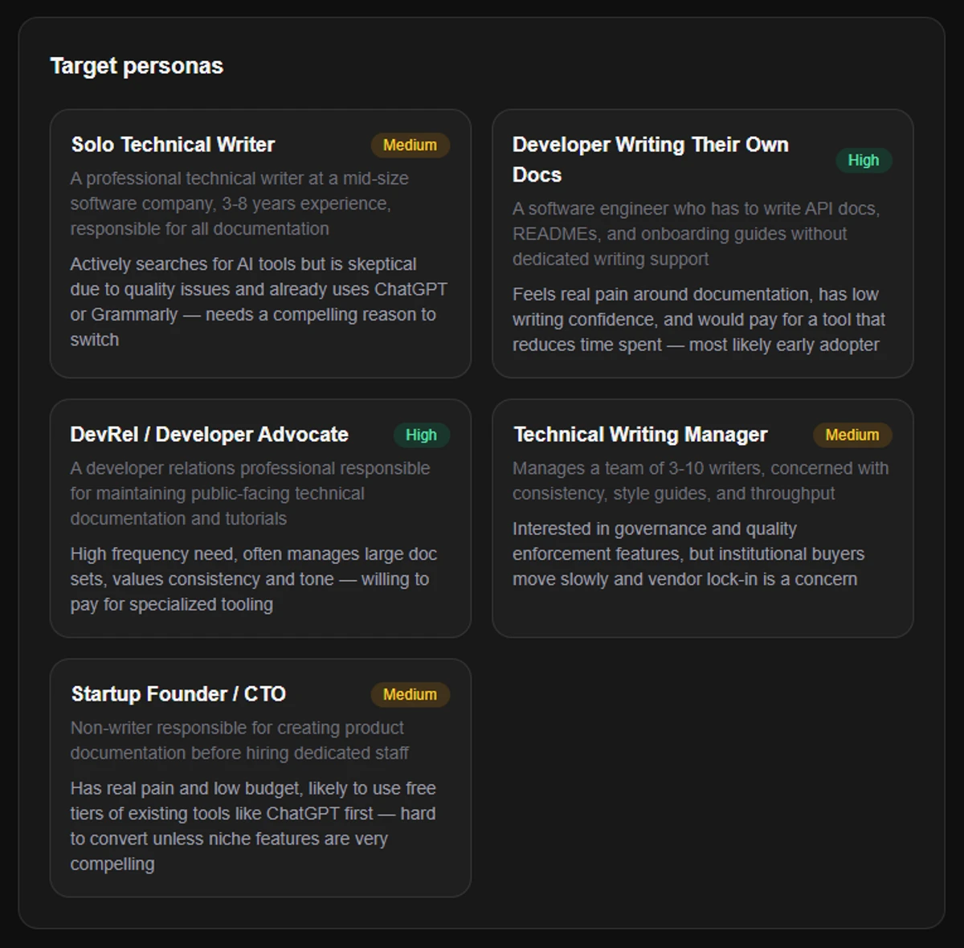The width and height of the screenshot is (964, 948).
Task: Click text 'High frequency need, often manages'
Action: click(254, 579)
